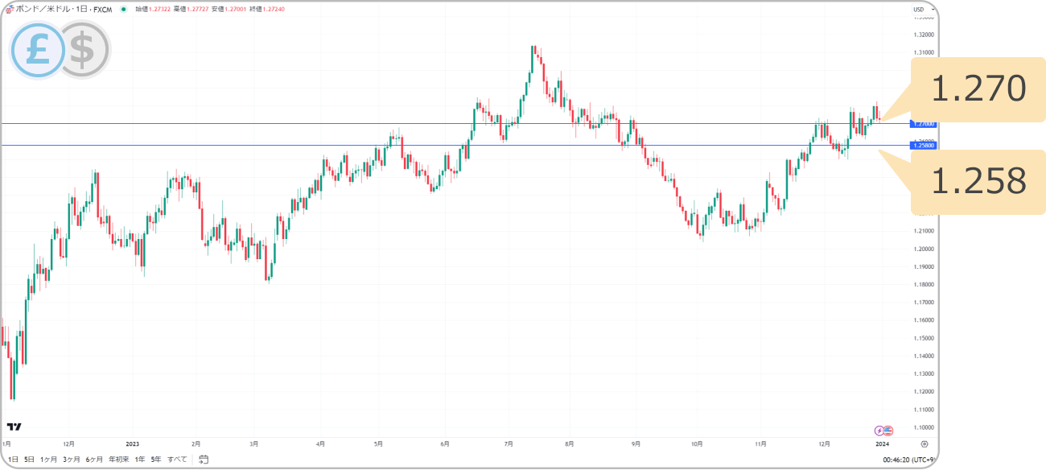Select the 1ヶ月 time range
Image resolution: width=1046 pixels, height=470 pixels.
[x=49, y=460]
